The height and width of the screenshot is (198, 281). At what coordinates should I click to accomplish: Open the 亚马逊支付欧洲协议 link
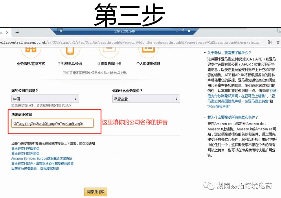[25, 153]
